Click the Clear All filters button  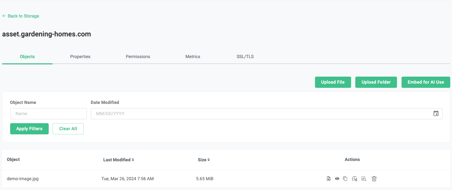[68, 129]
